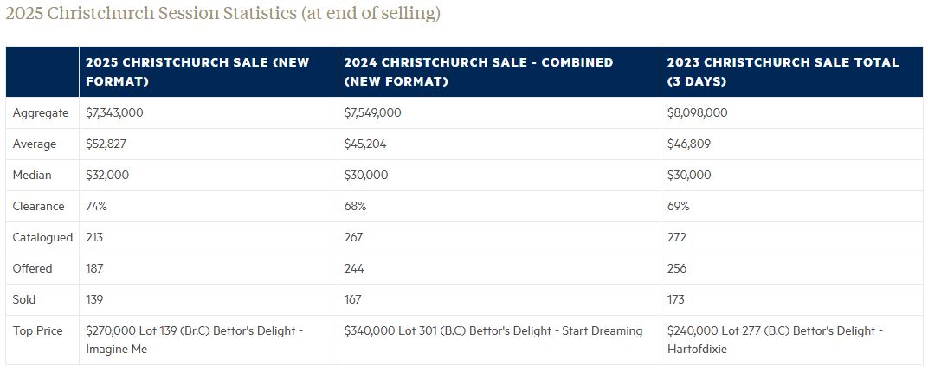This screenshot has width=928, height=372.
Task: Click the page heading about Christchurch Session Statistics
Action: coord(223,14)
